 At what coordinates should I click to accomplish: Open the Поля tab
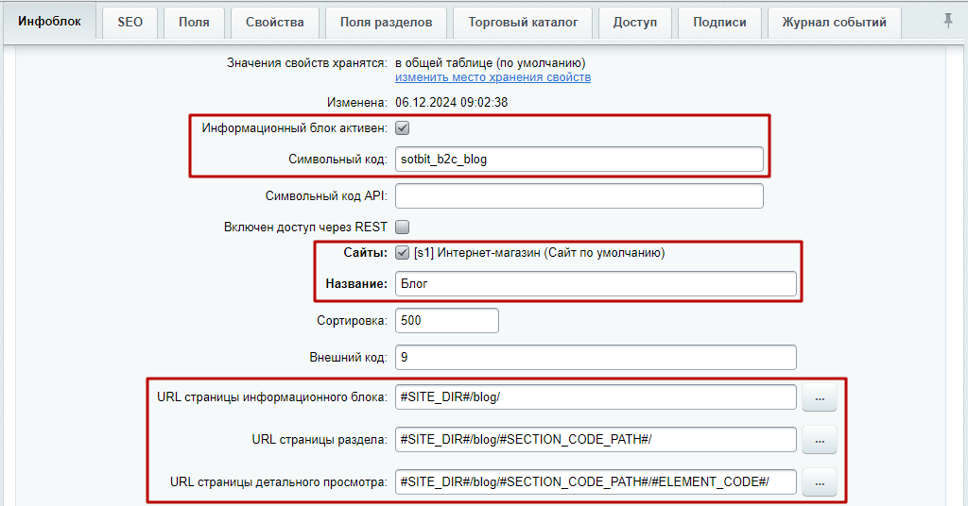pos(194,23)
